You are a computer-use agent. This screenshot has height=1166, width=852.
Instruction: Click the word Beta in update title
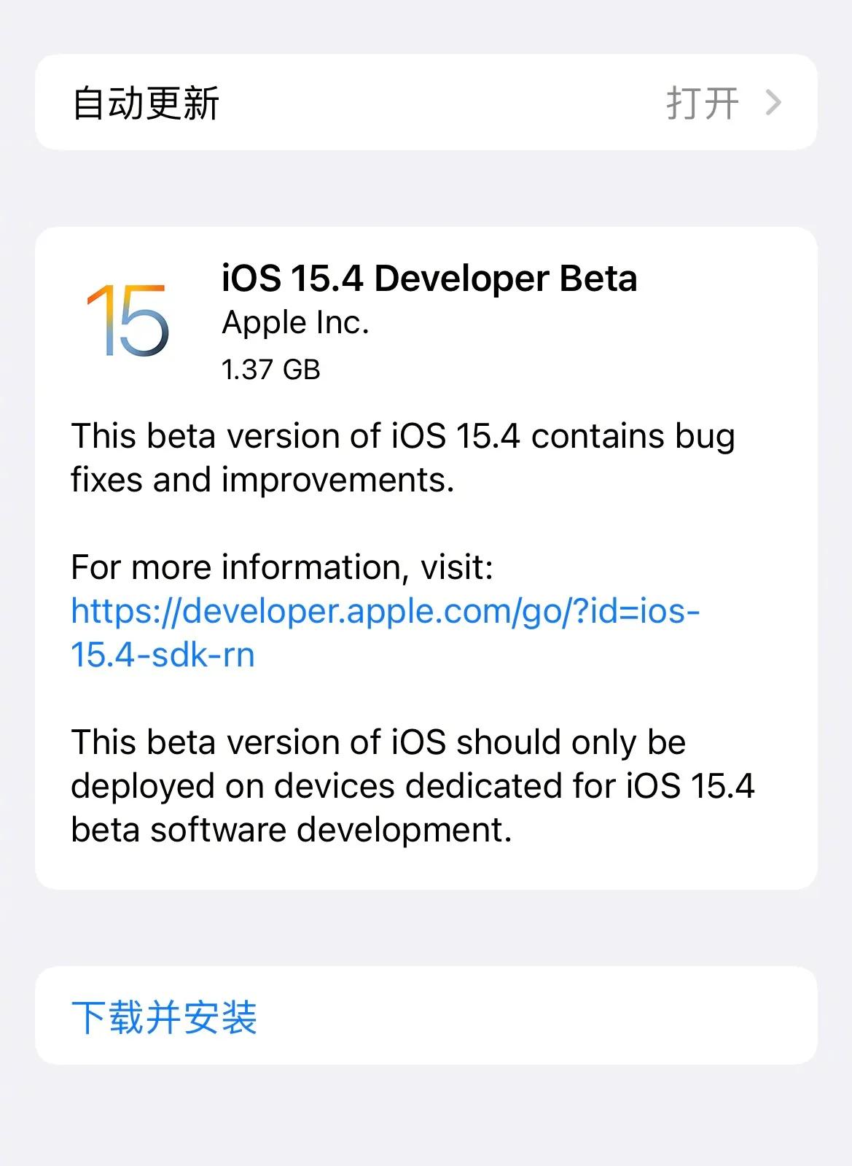[x=598, y=279]
